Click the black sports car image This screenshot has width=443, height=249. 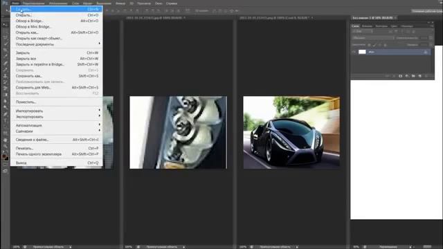pos(291,132)
